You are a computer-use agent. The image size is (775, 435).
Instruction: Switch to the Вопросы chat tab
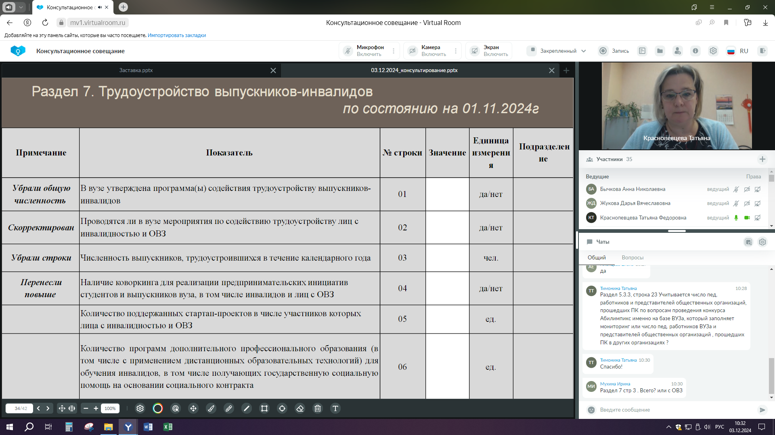(x=632, y=257)
